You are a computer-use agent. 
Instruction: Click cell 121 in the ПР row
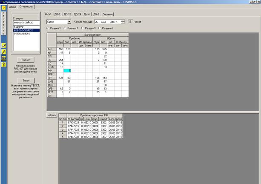click(x=60, y=78)
